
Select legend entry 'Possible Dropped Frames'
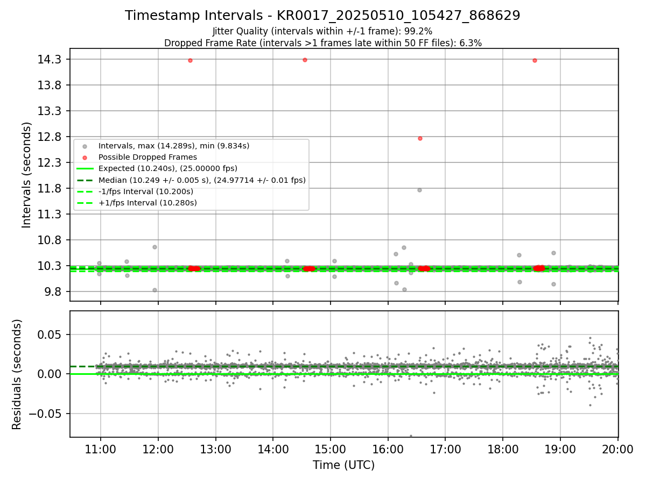coord(148,157)
